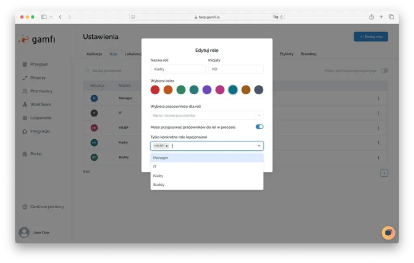Open the chat support bubble
Viewport: 414px width, 263px height.
388,232
